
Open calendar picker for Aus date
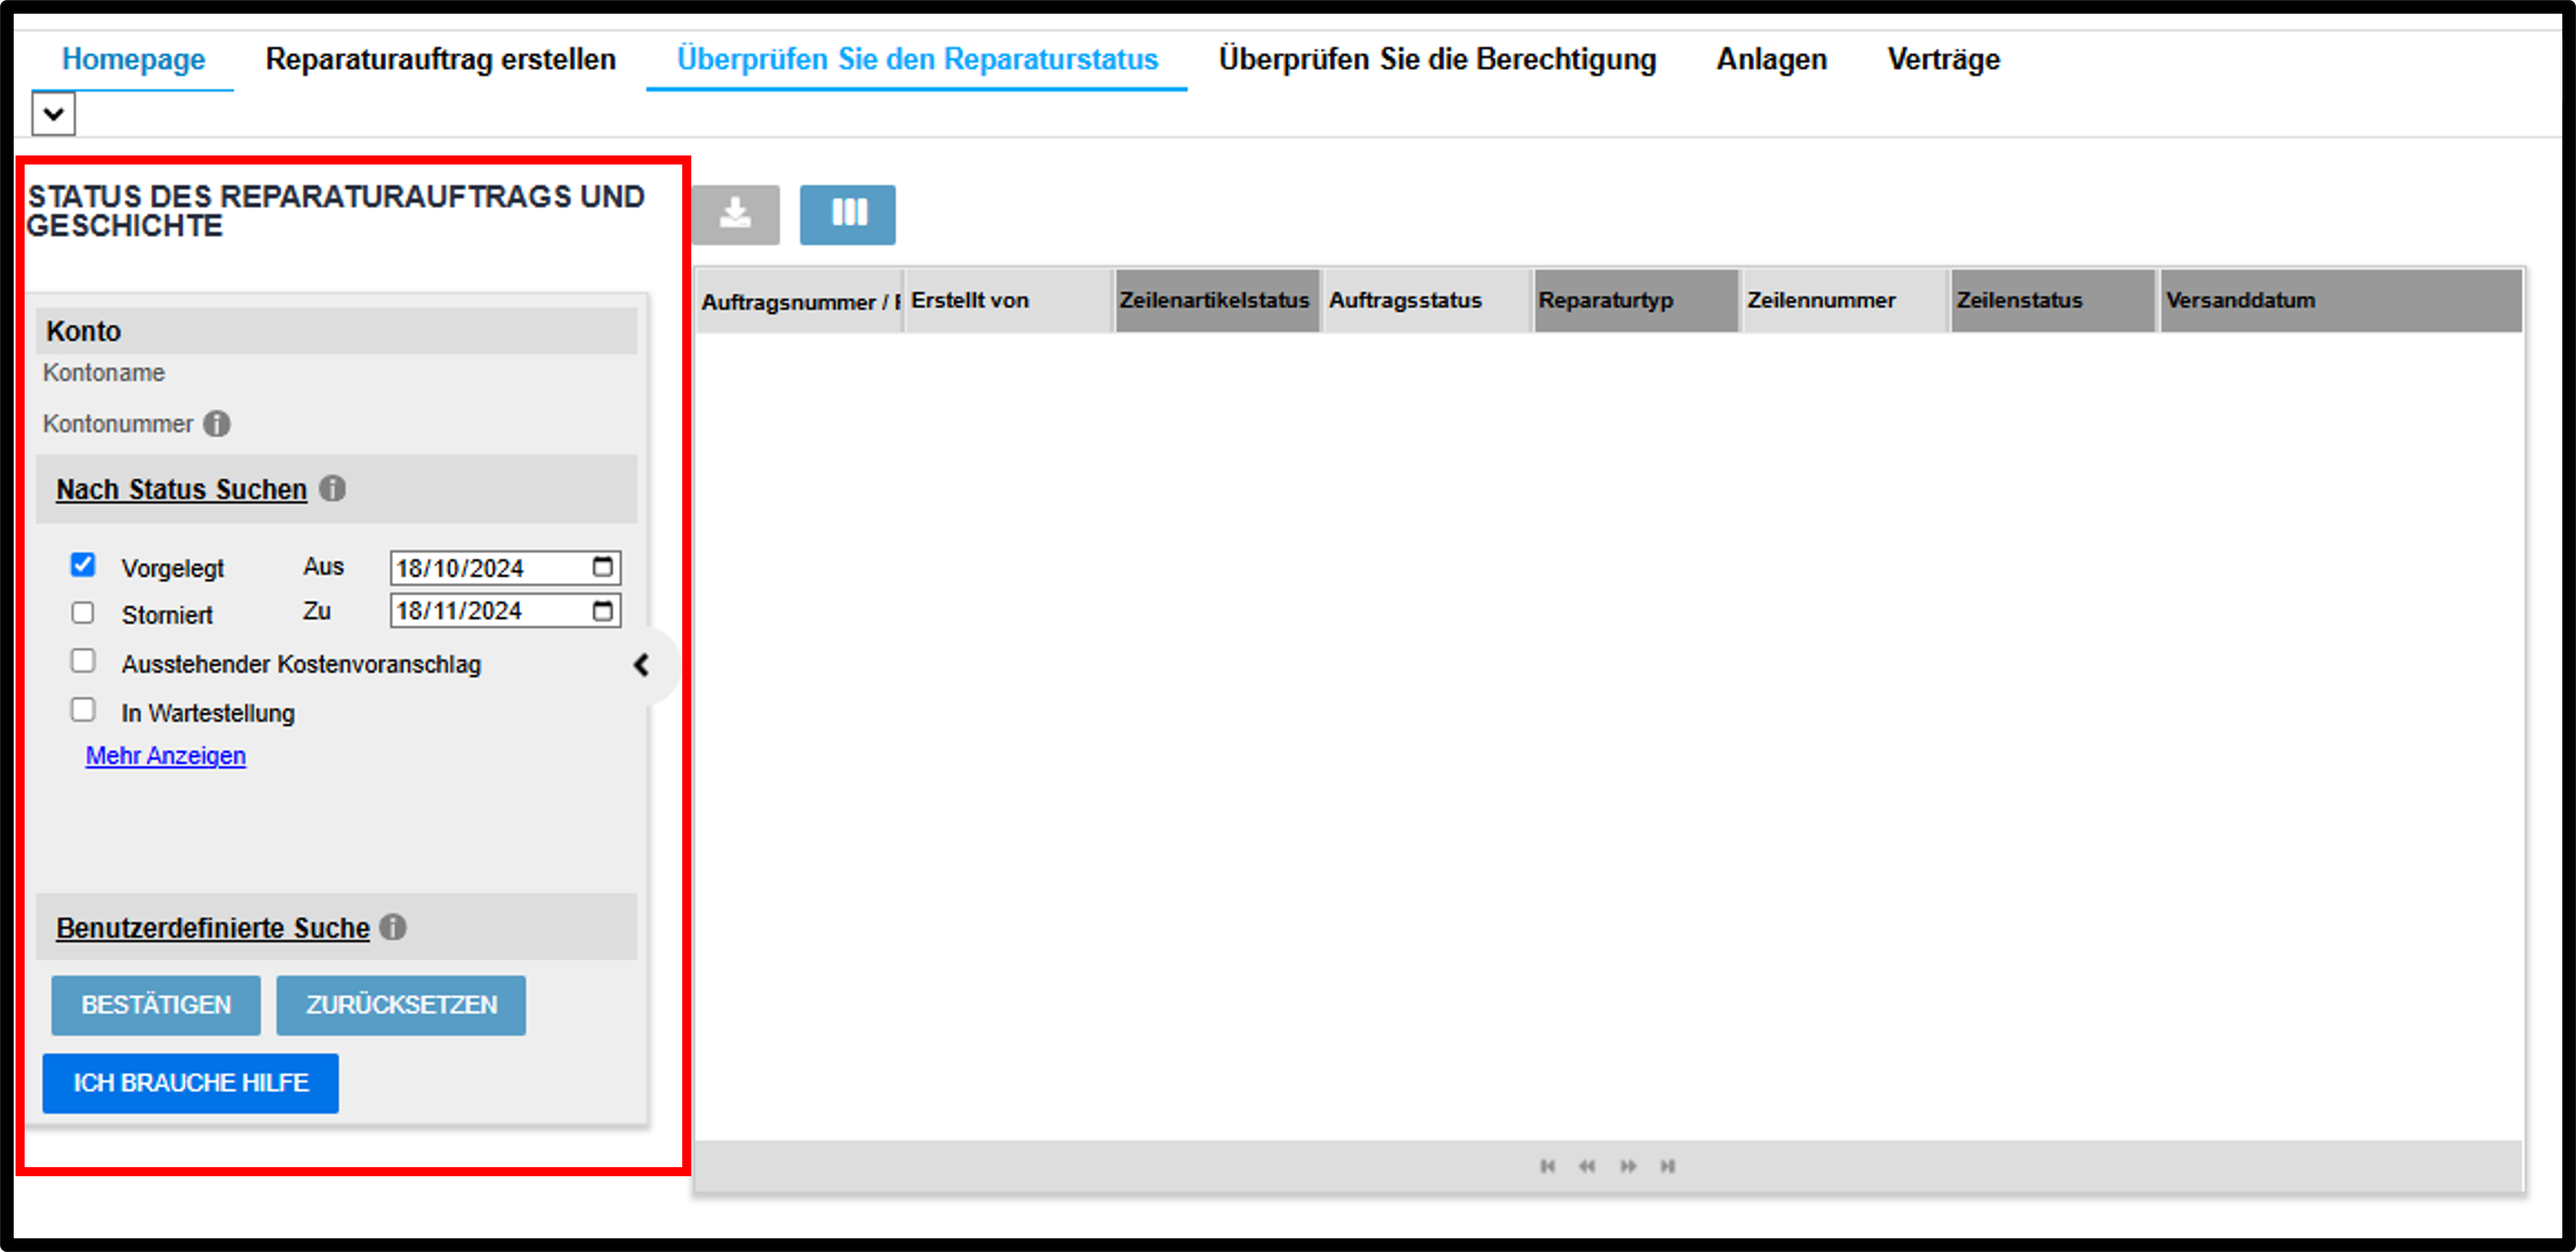(x=602, y=567)
